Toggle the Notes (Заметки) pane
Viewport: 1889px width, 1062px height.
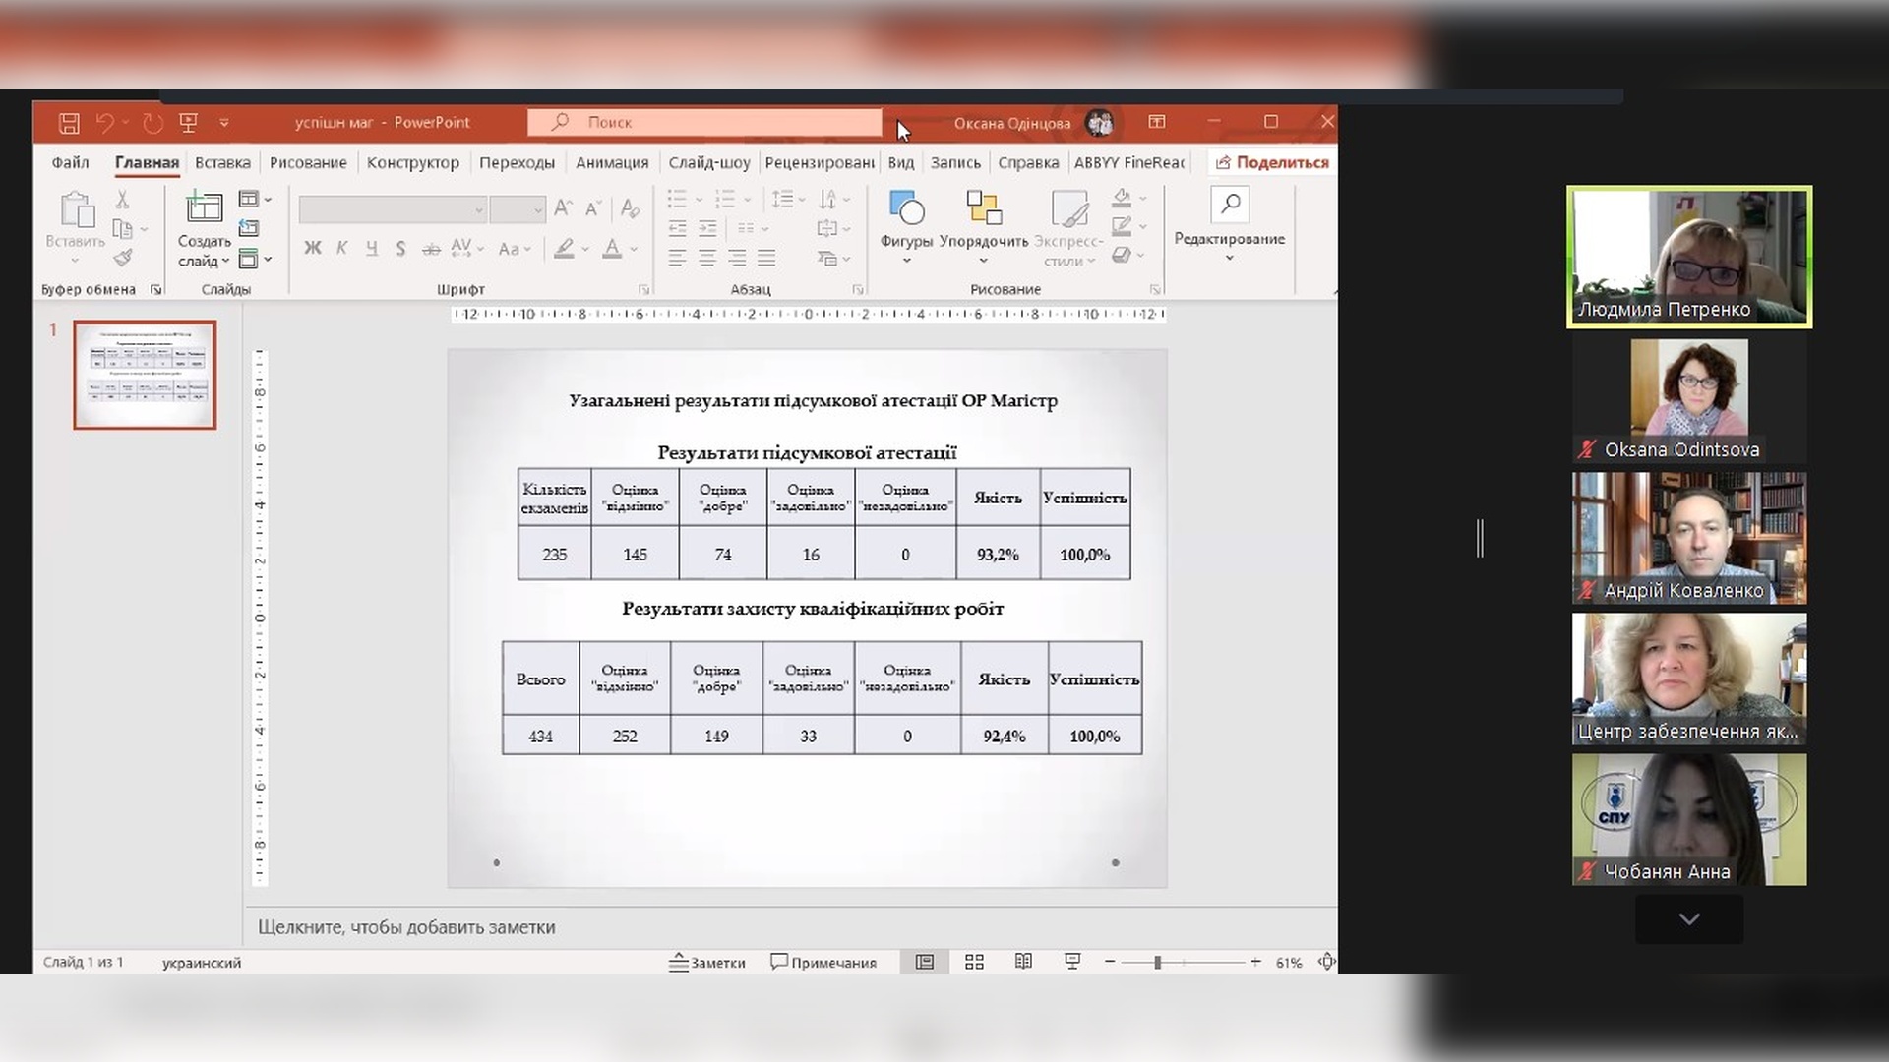pyautogui.click(x=707, y=963)
